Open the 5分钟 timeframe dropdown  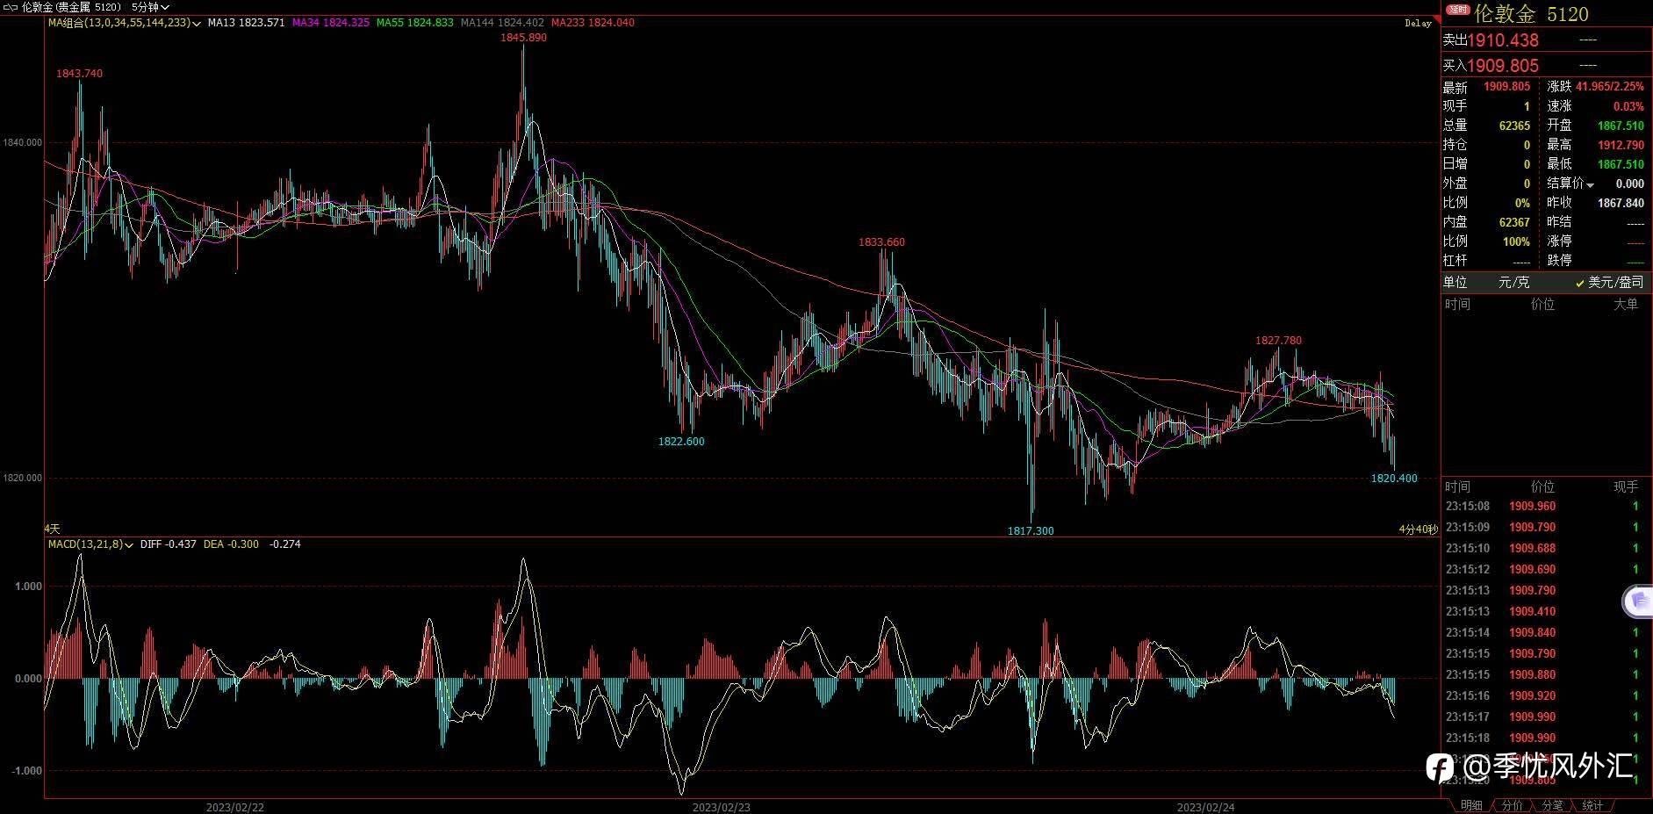(x=150, y=7)
